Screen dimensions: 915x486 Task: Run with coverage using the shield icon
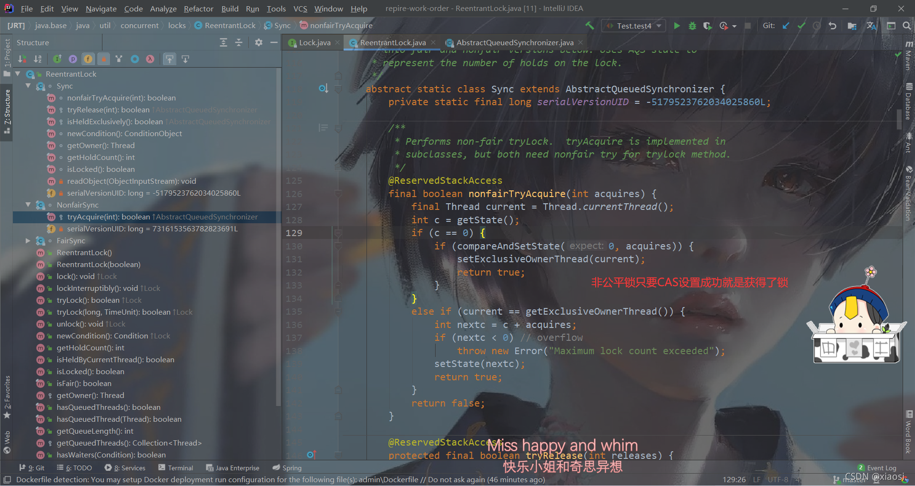pyautogui.click(x=708, y=26)
